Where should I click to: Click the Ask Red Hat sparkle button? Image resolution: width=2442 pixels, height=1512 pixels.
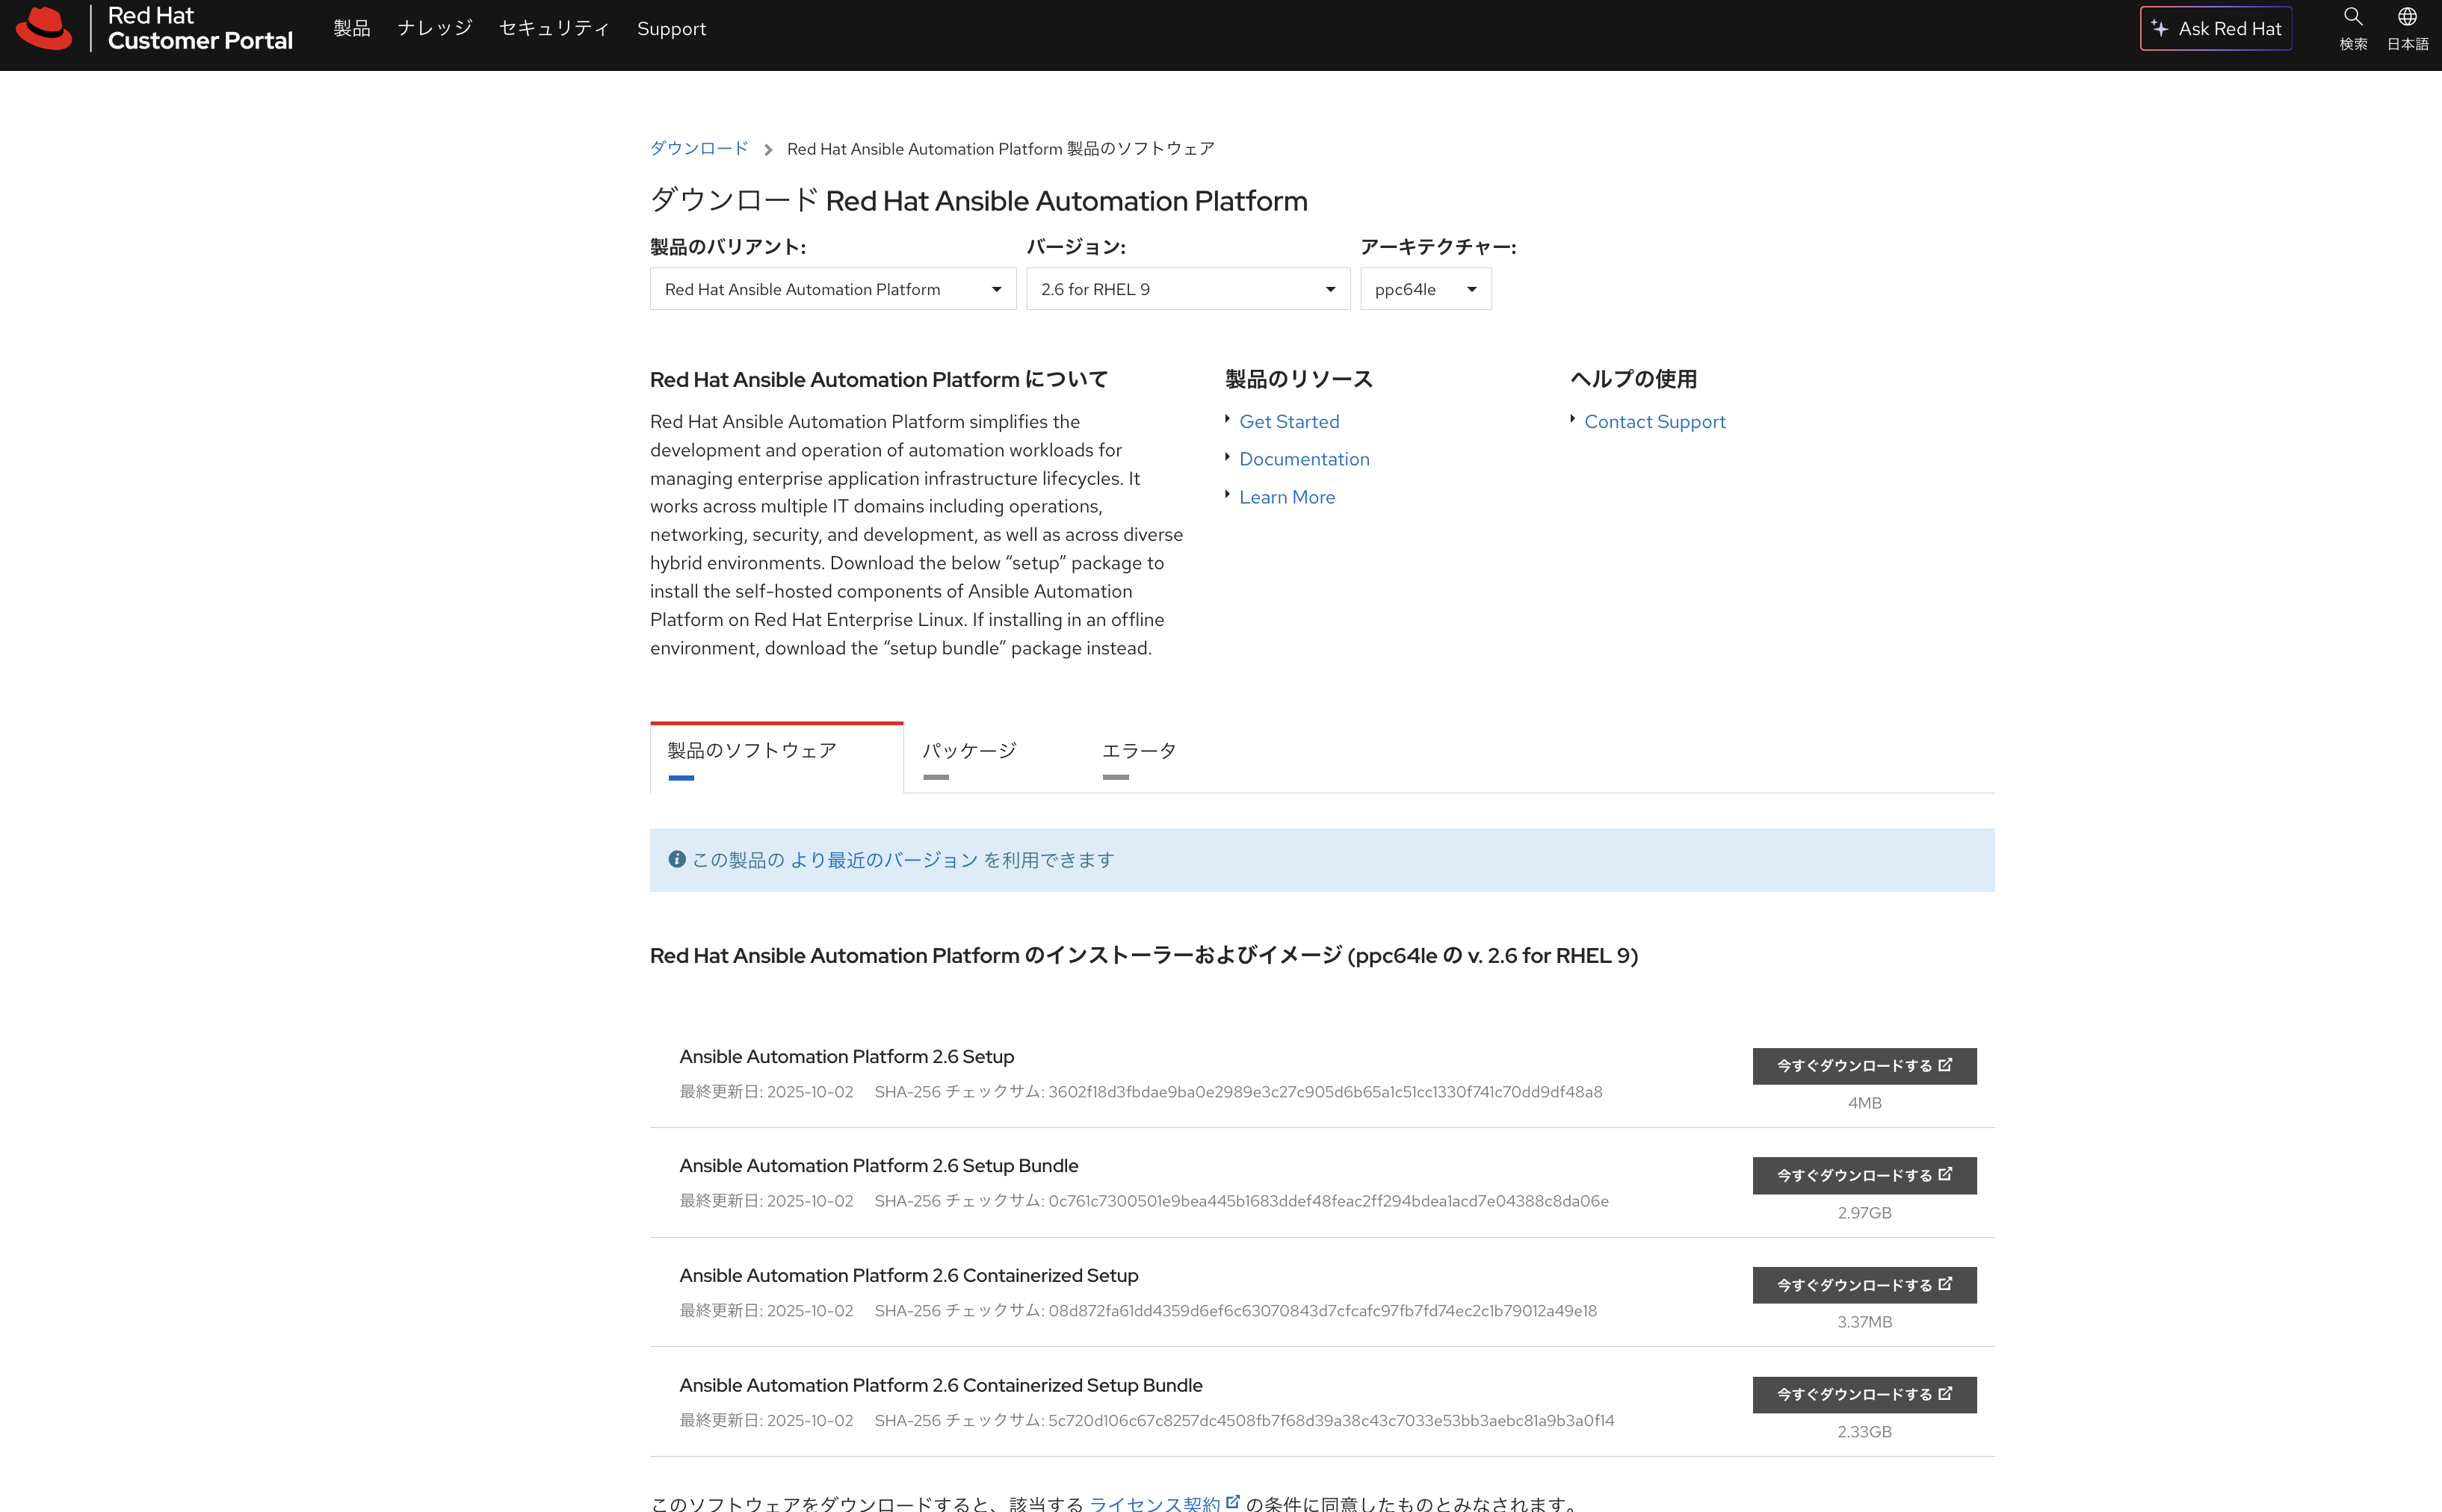tap(2215, 29)
